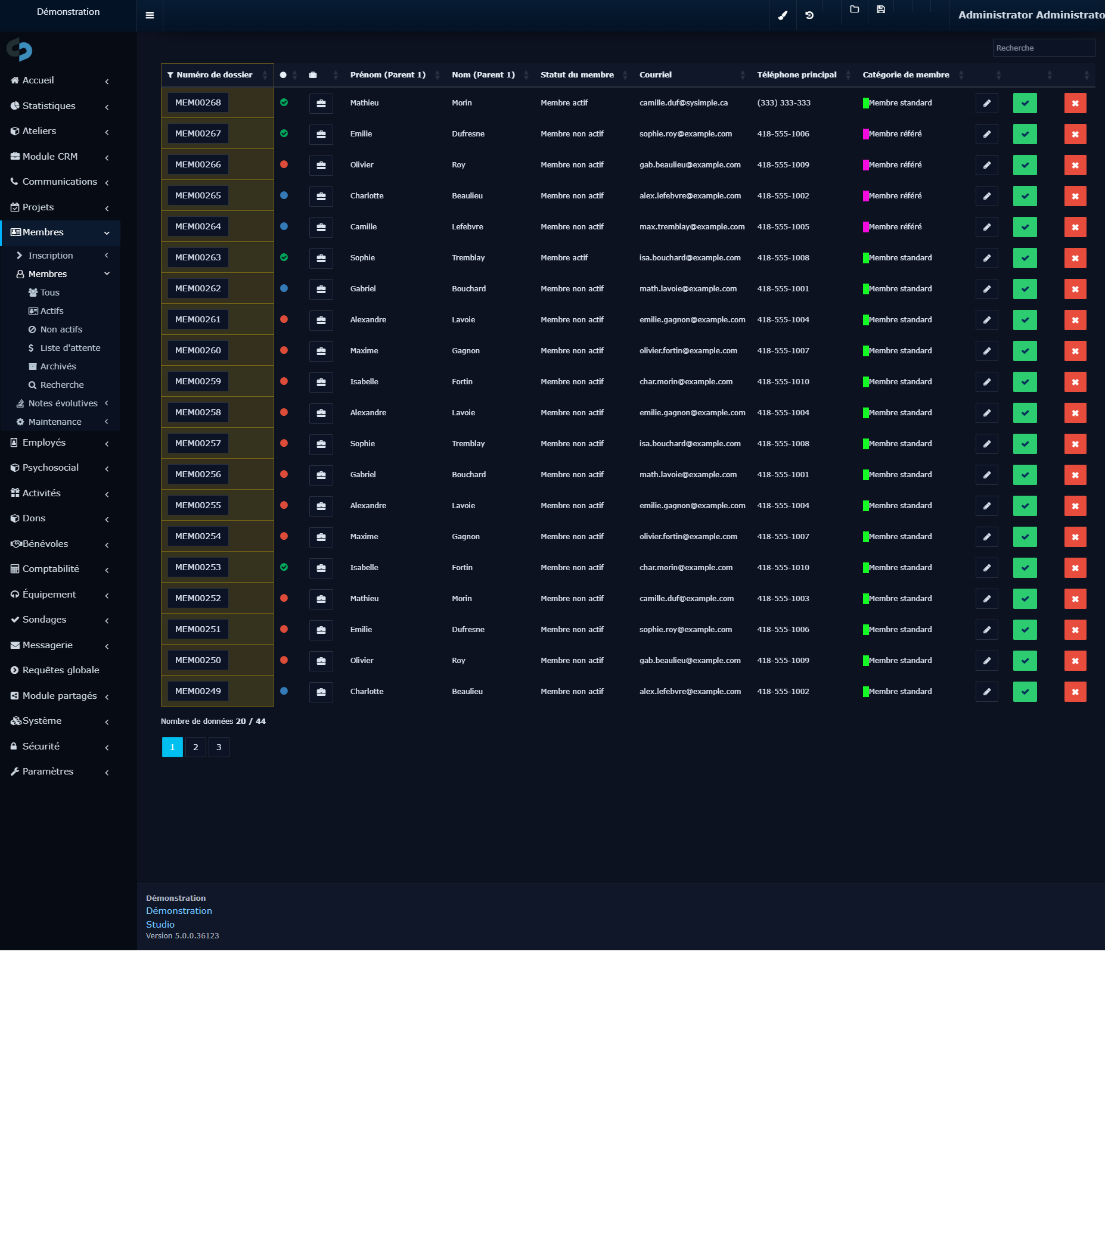Screen dimensions: 1105x1244
Task: Collapse the Membres sidebar section
Action: click(x=60, y=232)
